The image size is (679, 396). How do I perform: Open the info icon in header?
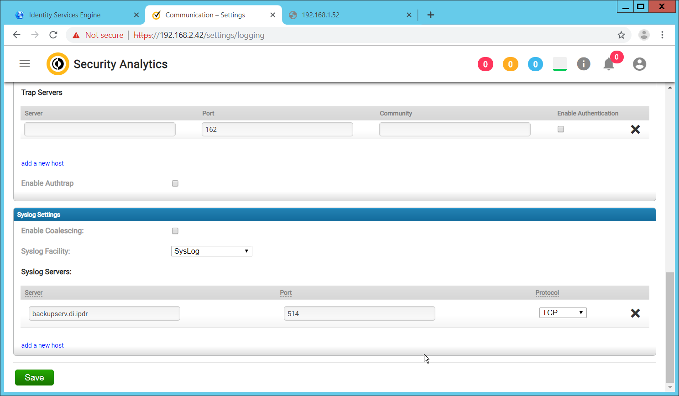point(583,64)
